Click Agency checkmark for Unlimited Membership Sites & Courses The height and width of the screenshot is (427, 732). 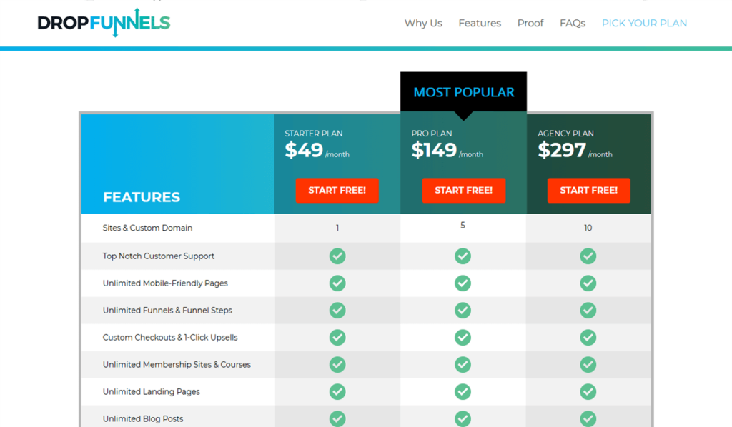tap(588, 365)
